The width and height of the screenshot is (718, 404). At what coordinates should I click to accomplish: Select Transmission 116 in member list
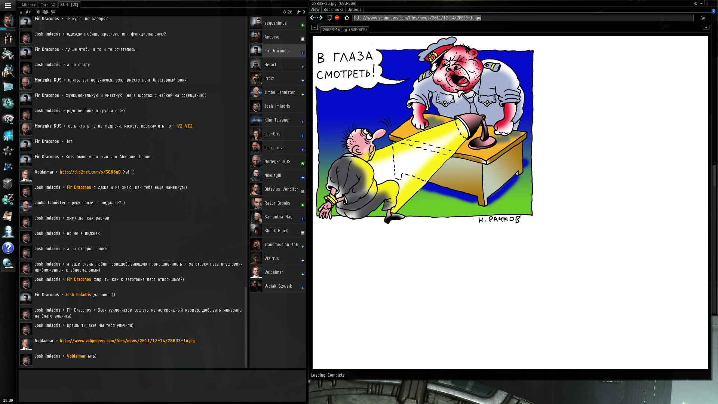278,245
